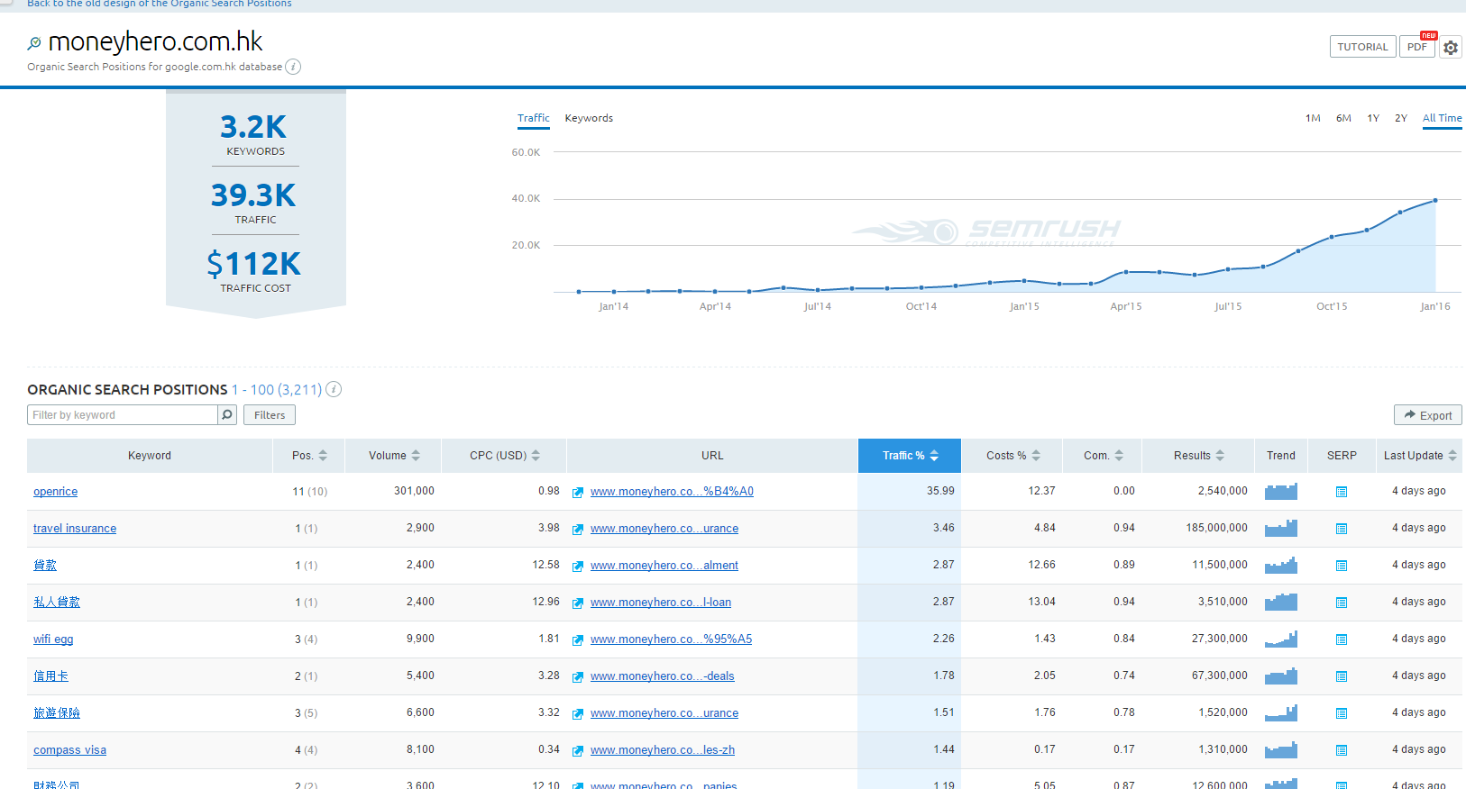This screenshot has width=1466, height=789.
Task: Set chart range to 6M
Action: pyautogui.click(x=1343, y=118)
